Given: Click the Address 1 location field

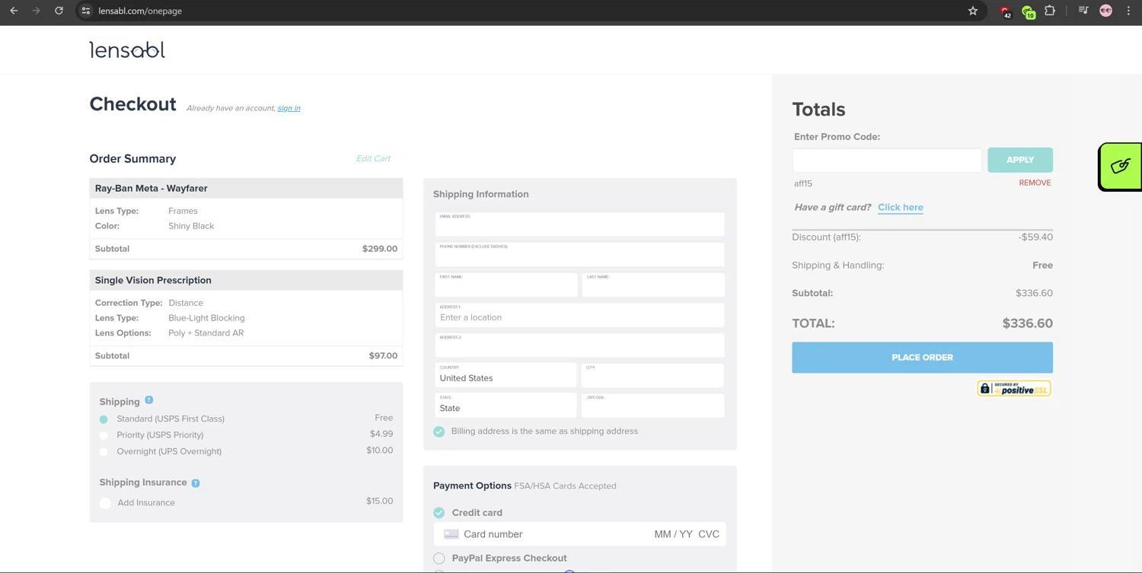Looking at the screenshot, I should pos(580,315).
